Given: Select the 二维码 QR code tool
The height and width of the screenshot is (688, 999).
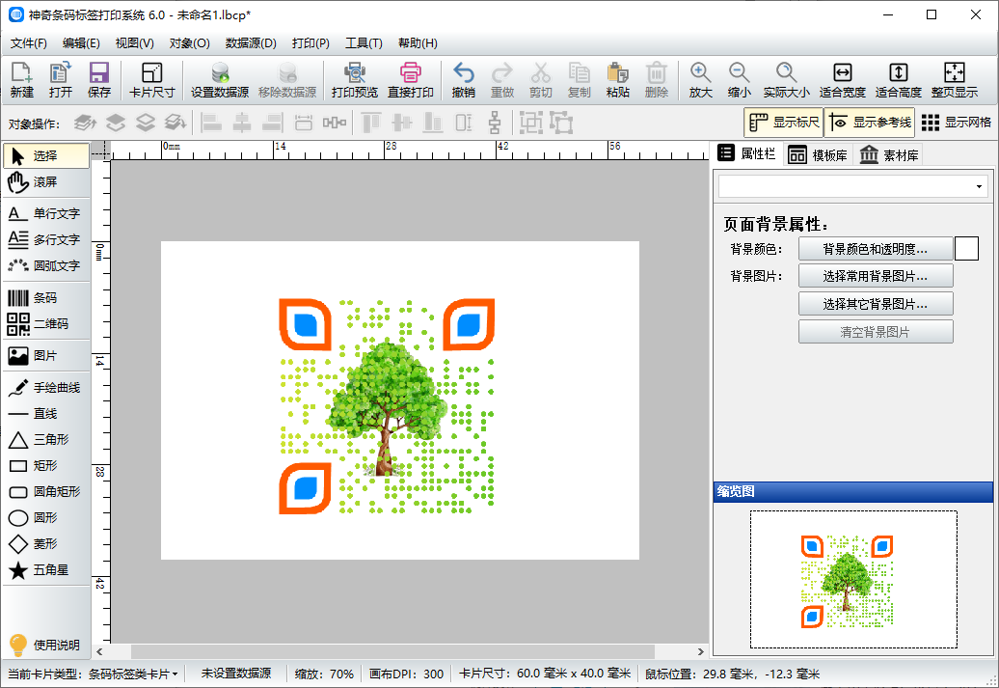Looking at the screenshot, I should [x=46, y=324].
